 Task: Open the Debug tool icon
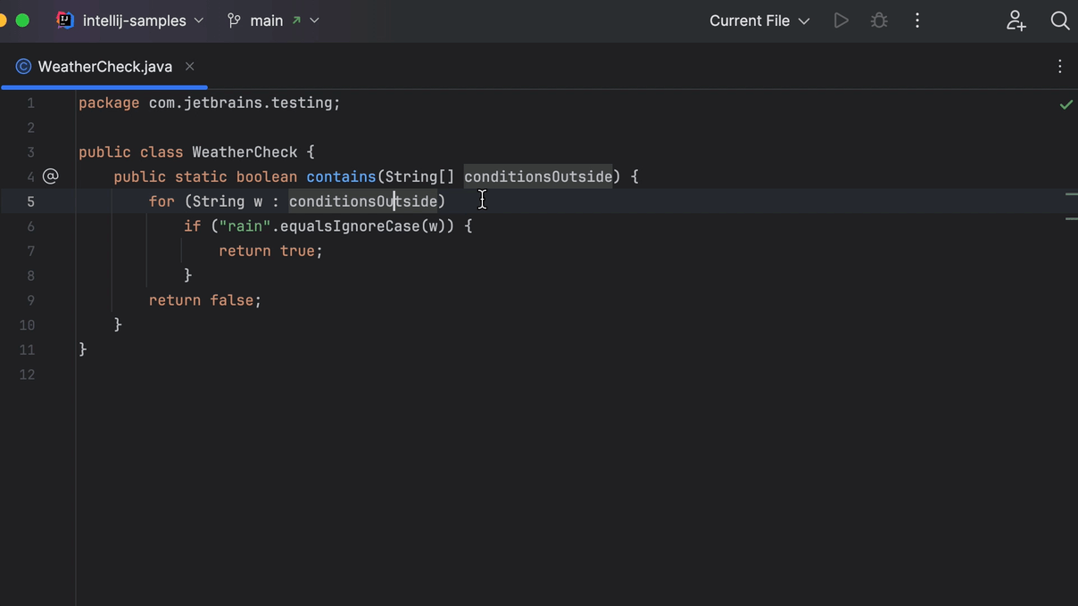point(879,20)
